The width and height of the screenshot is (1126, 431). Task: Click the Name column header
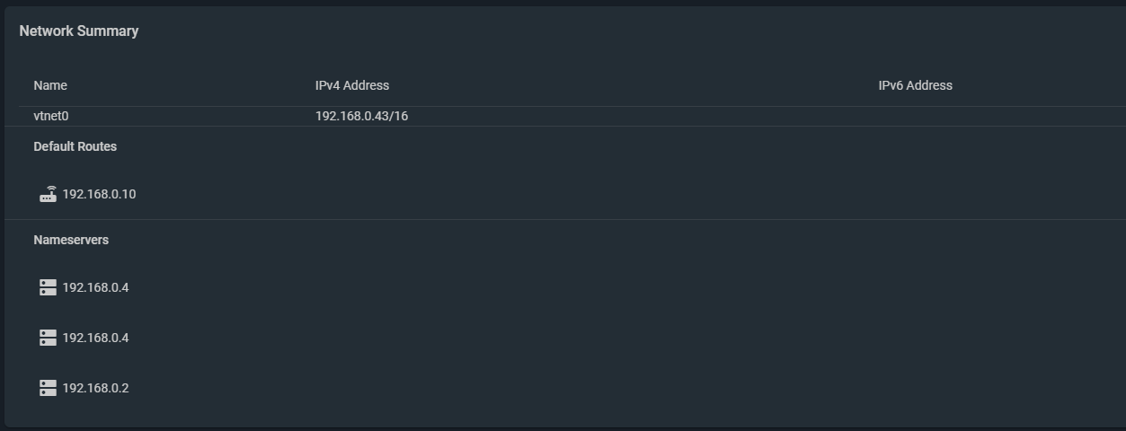(50, 85)
